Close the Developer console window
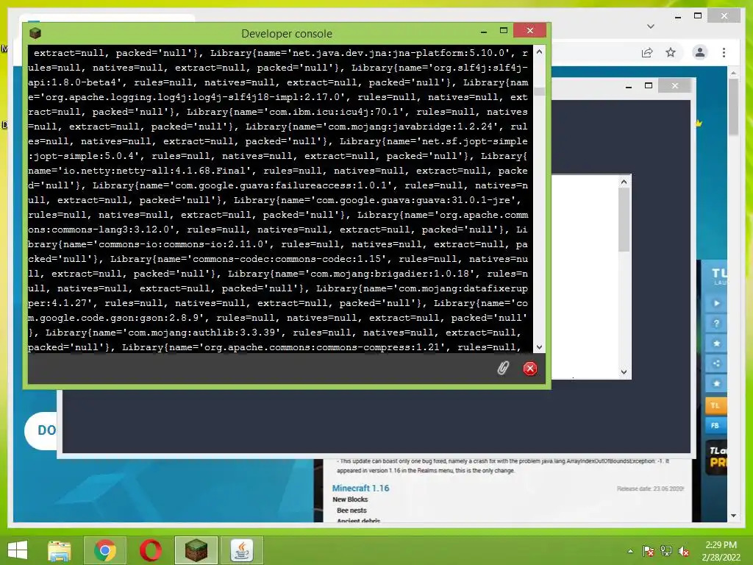 (x=529, y=31)
